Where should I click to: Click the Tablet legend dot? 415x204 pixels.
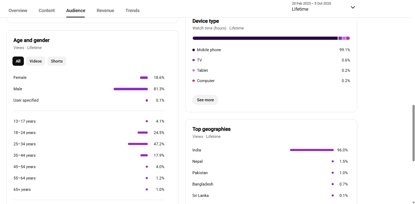(x=194, y=70)
